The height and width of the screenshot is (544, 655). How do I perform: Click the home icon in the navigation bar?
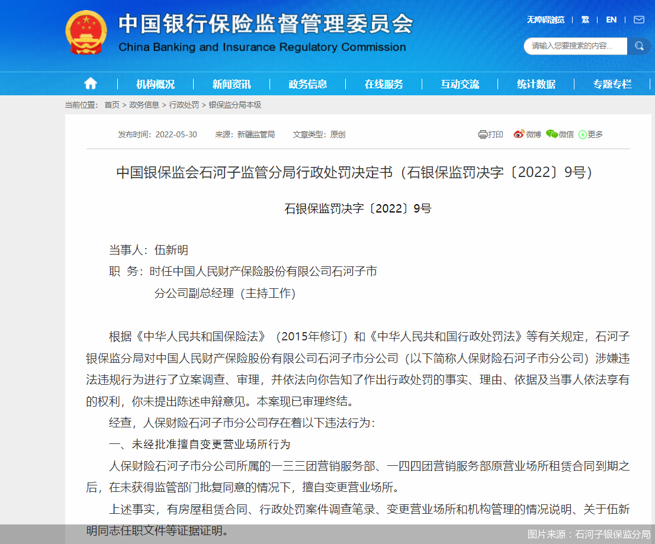coord(90,83)
